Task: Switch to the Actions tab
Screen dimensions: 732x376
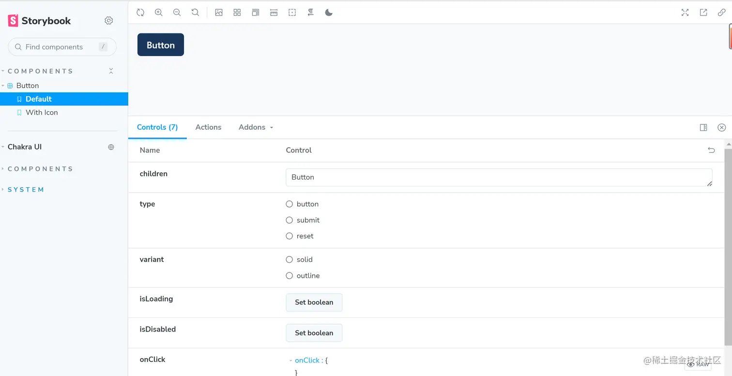Action: pos(208,127)
